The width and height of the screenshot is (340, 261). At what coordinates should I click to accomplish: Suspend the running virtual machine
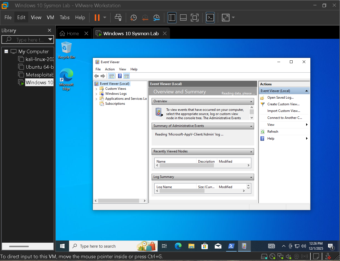98,17
